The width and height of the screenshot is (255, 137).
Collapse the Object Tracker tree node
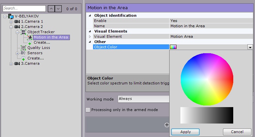tap(17, 32)
